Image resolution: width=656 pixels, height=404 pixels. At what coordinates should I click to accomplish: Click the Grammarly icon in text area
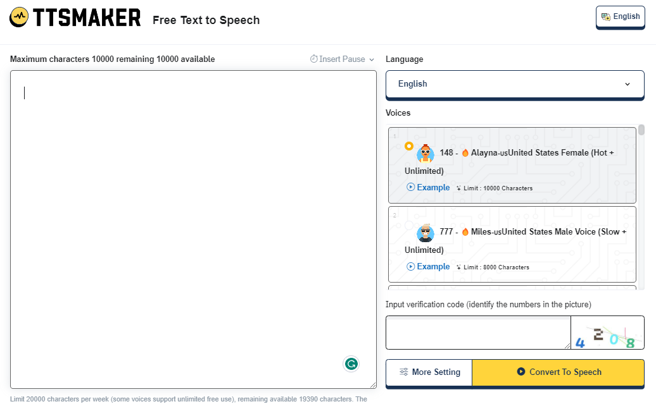point(351,364)
